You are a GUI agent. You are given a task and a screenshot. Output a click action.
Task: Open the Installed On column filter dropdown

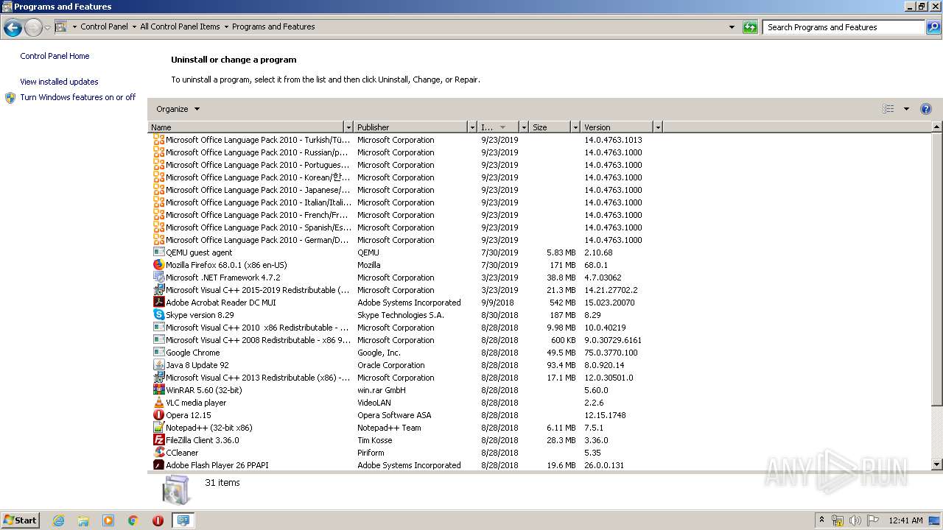coord(524,127)
